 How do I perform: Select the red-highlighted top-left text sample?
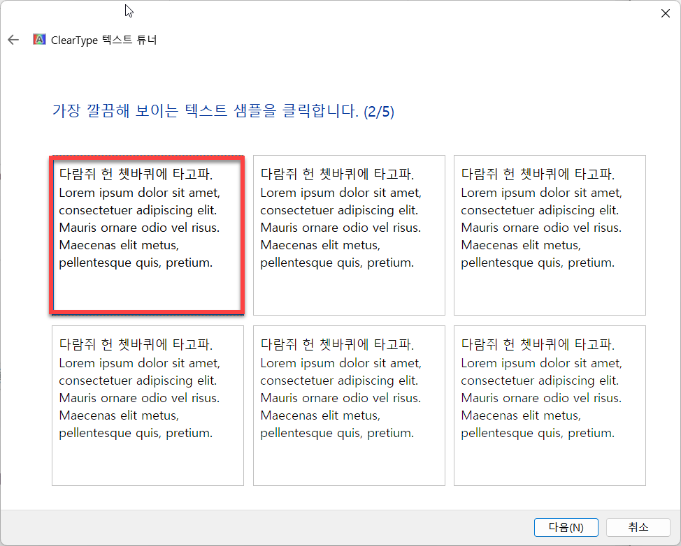pyautogui.click(x=147, y=234)
